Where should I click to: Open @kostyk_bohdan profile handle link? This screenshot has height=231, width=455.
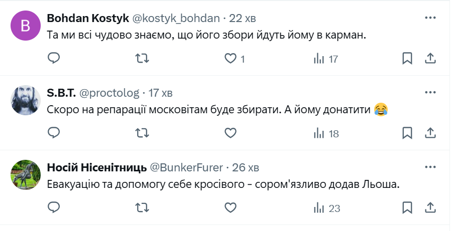176,18
